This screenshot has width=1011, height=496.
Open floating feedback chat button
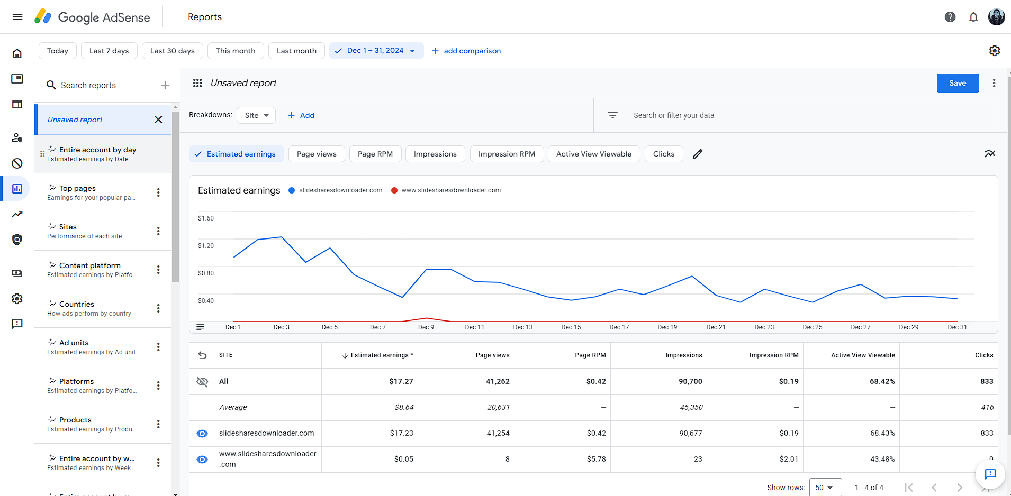tap(990, 474)
